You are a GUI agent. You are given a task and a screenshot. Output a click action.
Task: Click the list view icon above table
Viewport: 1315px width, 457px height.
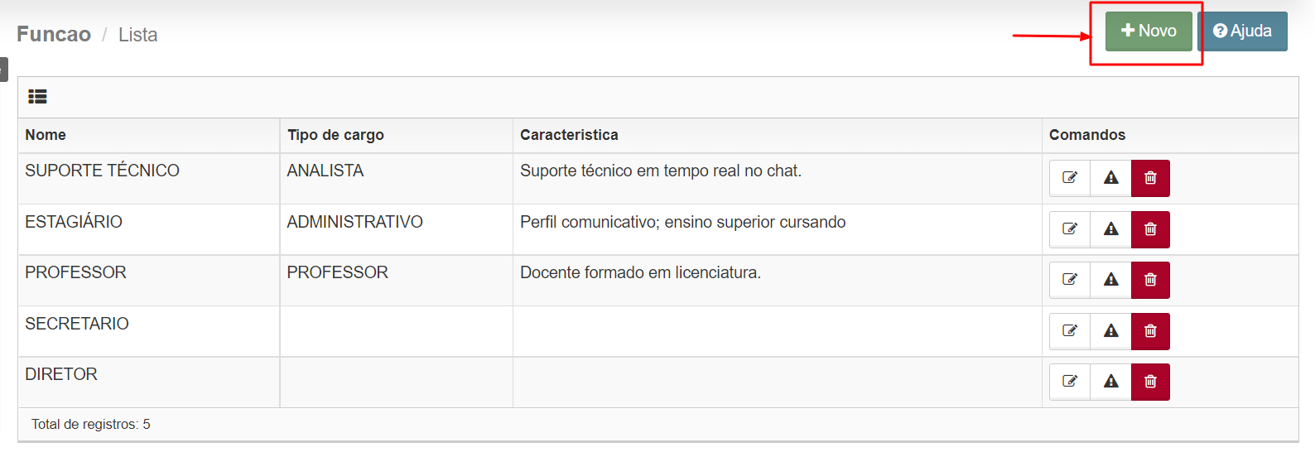pos(37,97)
